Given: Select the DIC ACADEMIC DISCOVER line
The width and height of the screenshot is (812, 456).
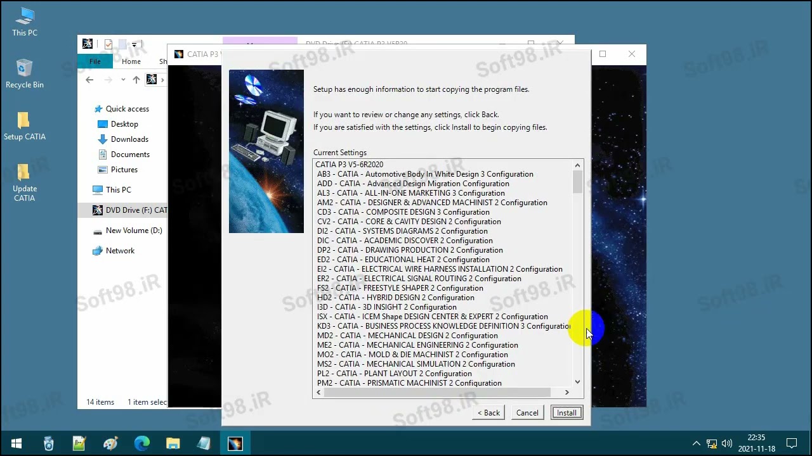Looking at the screenshot, I should [x=405, y=241].
